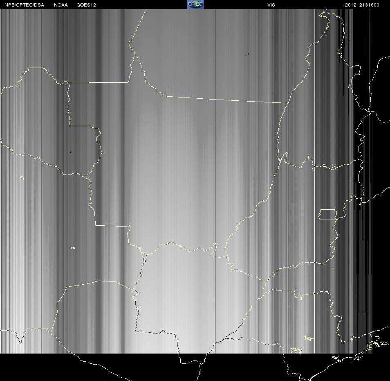390x381 pixels.
Task: Click the small island cluster above bottom black strip
Action: [x=308, y=338]
